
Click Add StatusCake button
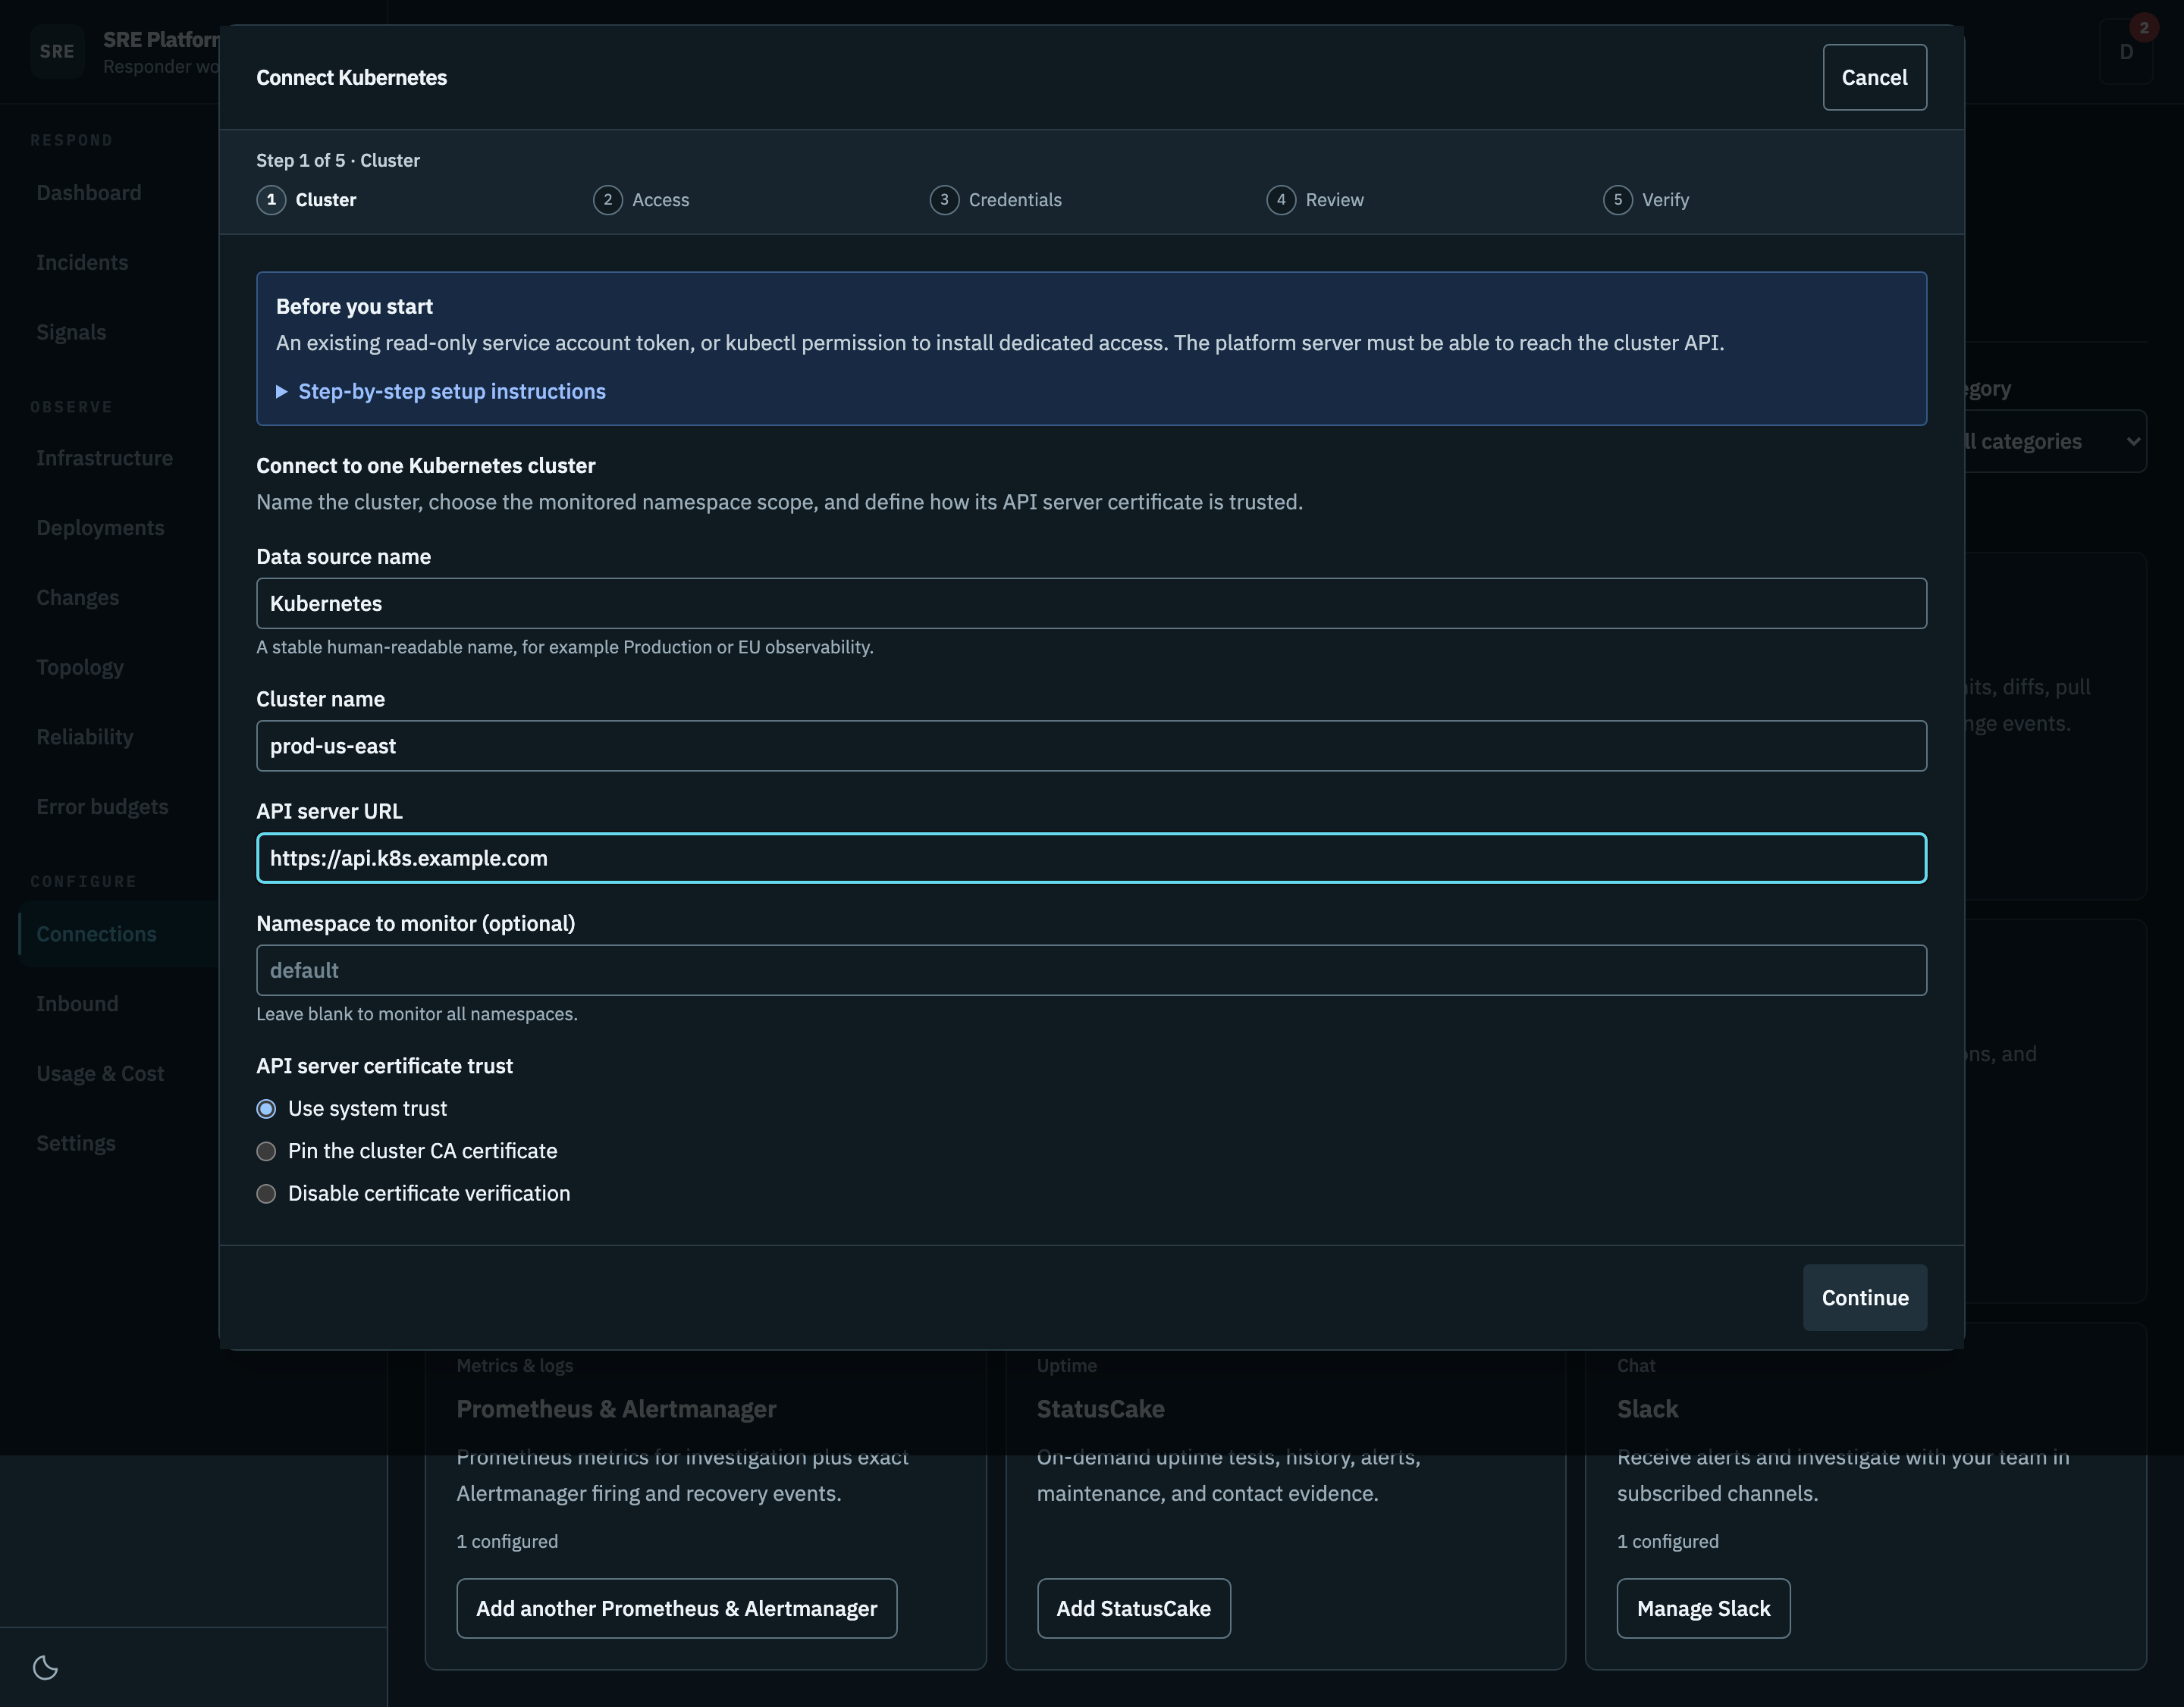pos(1133,1608)
